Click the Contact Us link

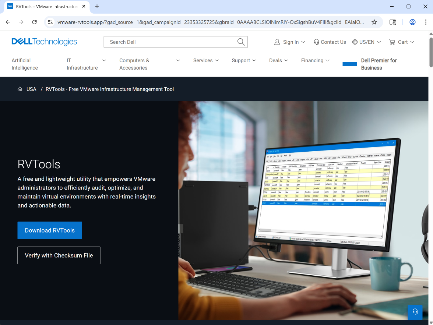click(330, 42)
